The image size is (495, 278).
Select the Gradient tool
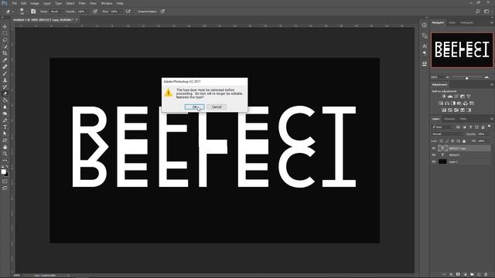click(x=5, y=100)
